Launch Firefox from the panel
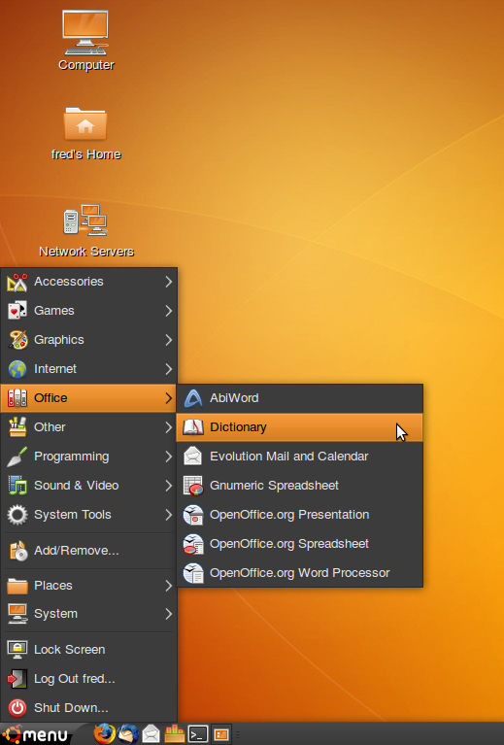 click(105, 734)
